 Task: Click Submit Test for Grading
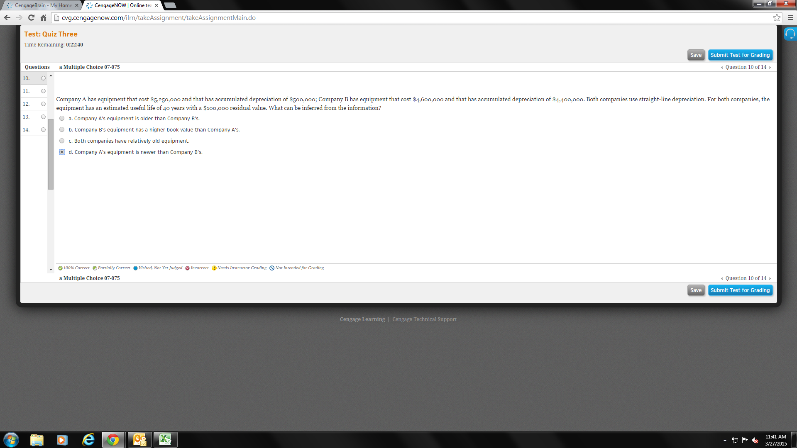point(740,55)
